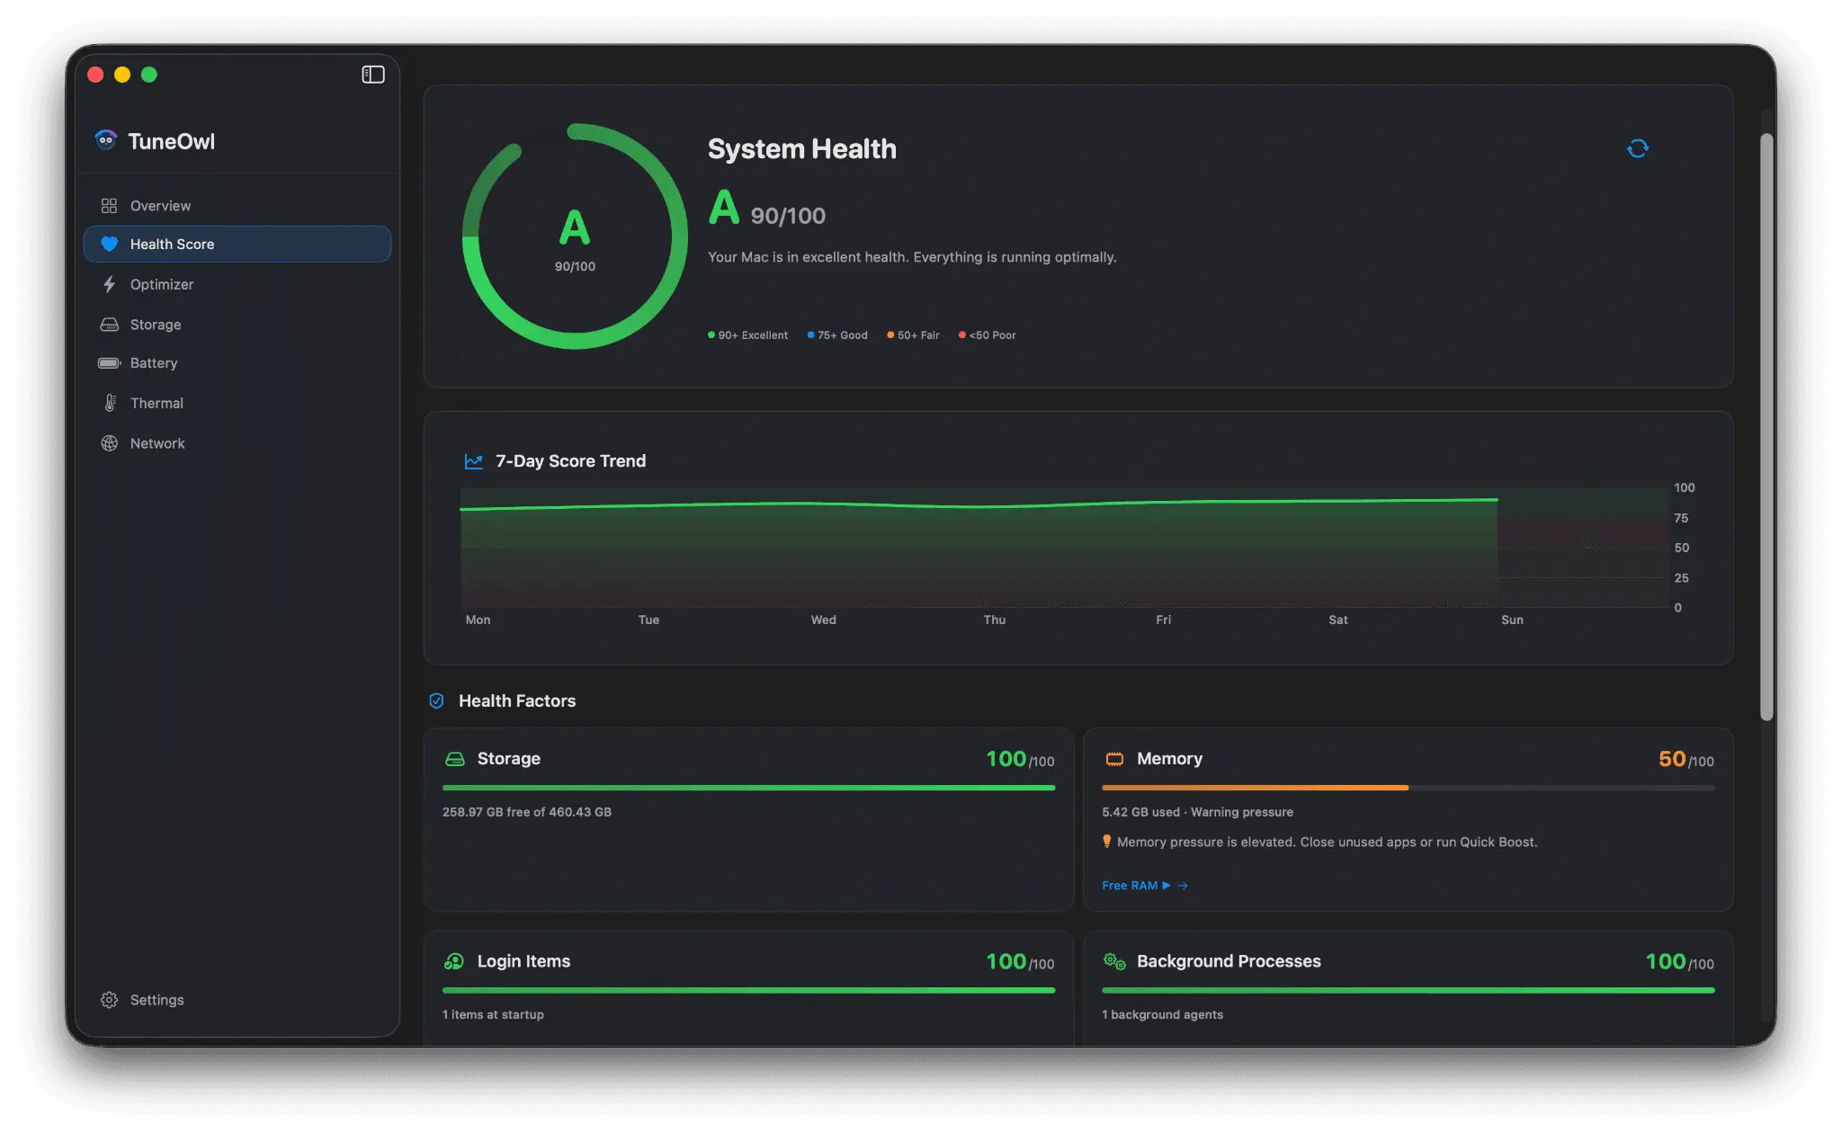Click the Background Processes card title
This screenshot has width=1842, height=1133.
pyautogui.click(x=1229, y=961)
